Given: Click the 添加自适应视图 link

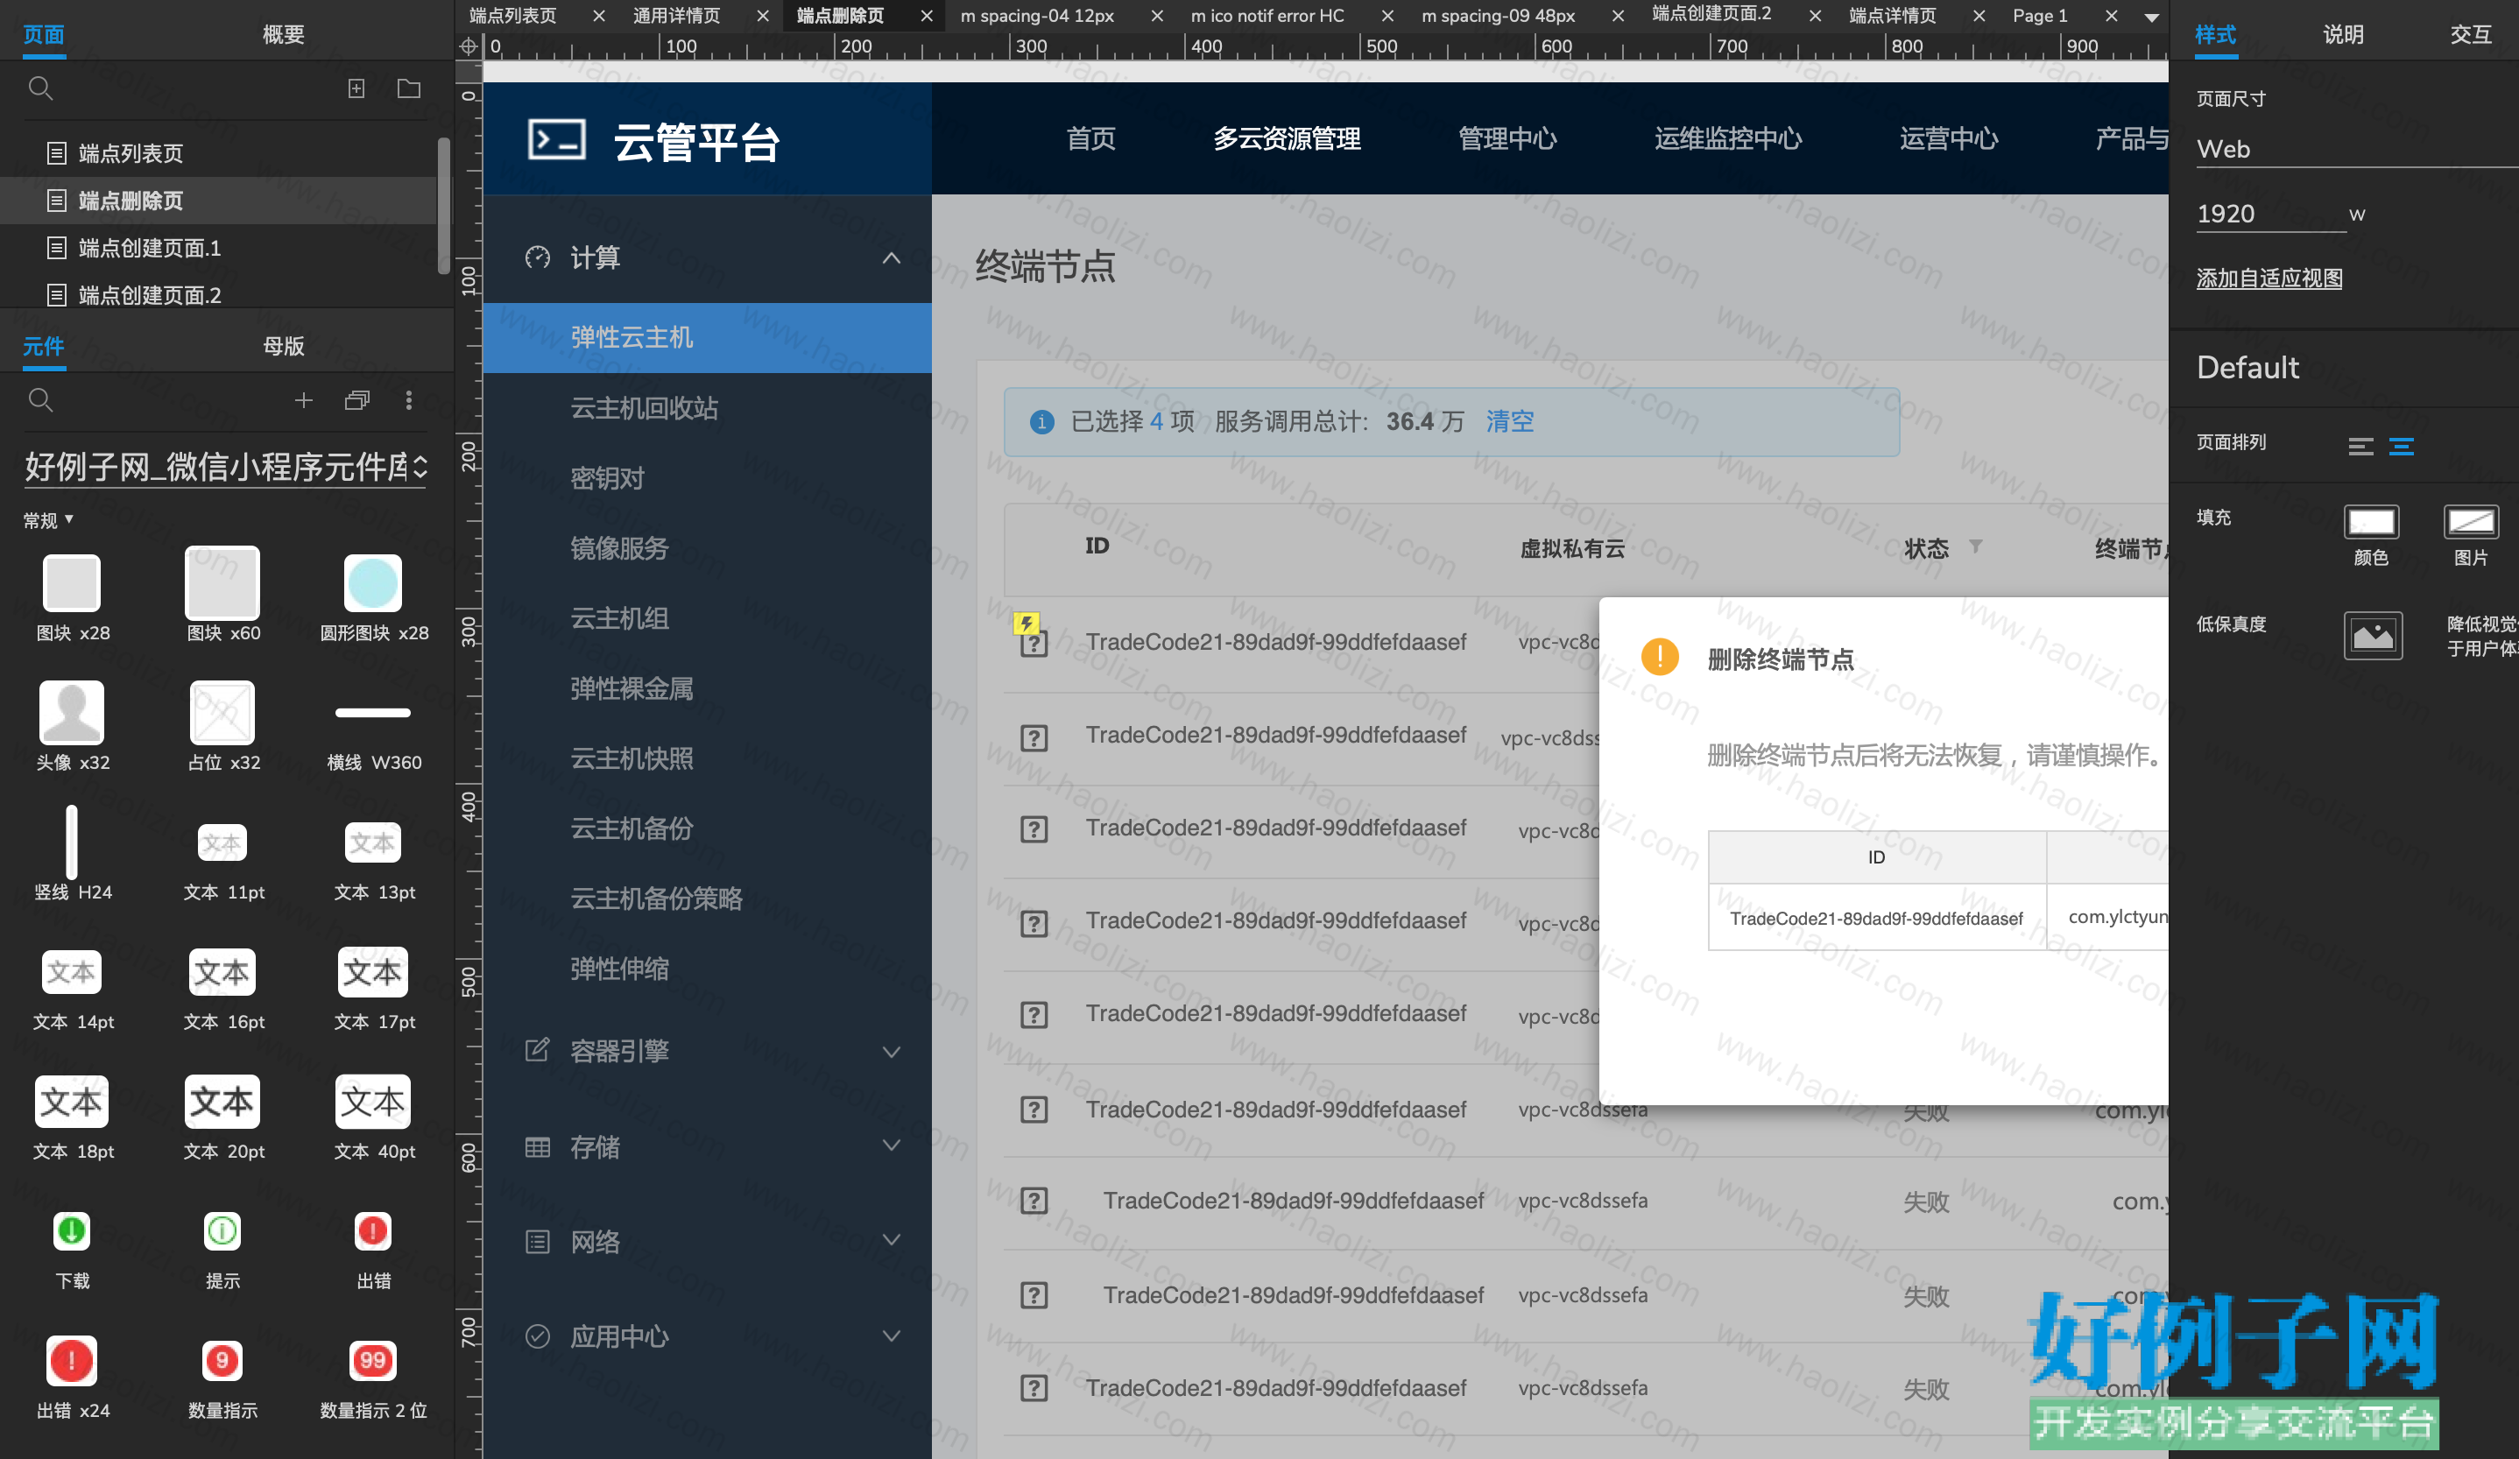Looking at the screenshot, I should (2269, 278).
